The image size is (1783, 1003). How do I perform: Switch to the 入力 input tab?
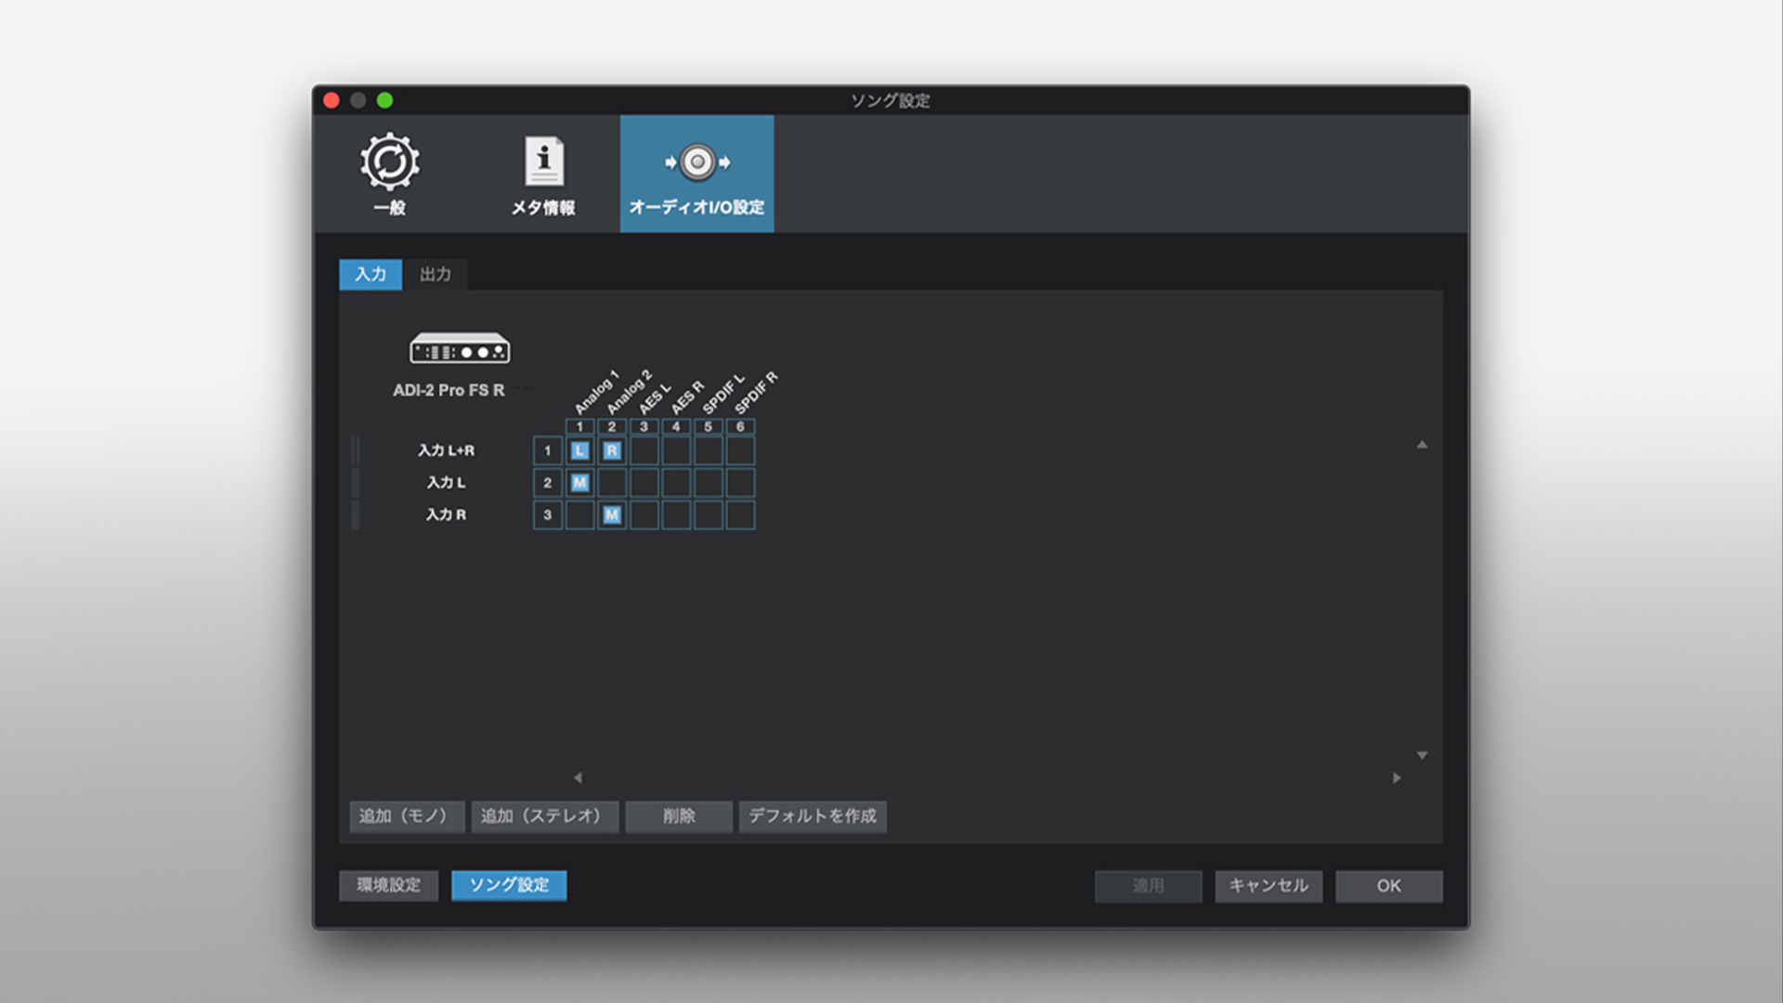coord(370,274)
